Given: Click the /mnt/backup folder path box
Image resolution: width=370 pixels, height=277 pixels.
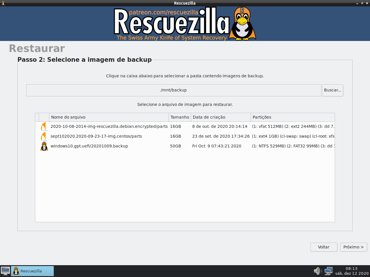Looking at the screenshot, I should tap(174, 90).
